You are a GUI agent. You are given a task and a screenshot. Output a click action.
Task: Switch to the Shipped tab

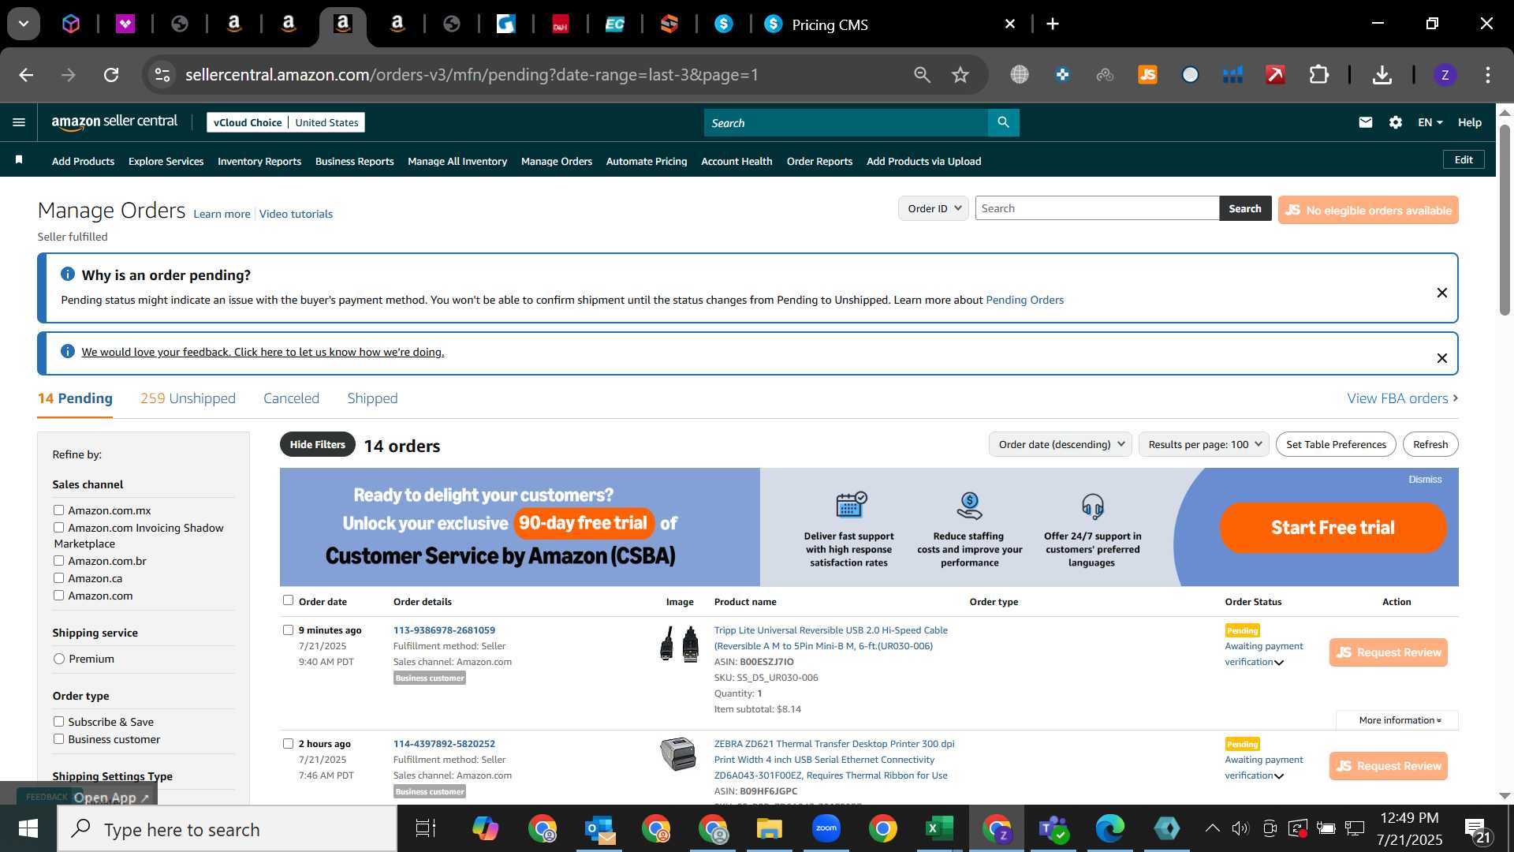(x=372, y=398)
